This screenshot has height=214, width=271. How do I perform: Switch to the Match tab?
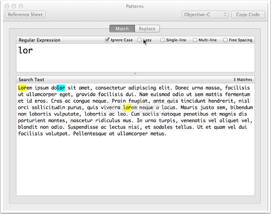click(x=122, y=29)
